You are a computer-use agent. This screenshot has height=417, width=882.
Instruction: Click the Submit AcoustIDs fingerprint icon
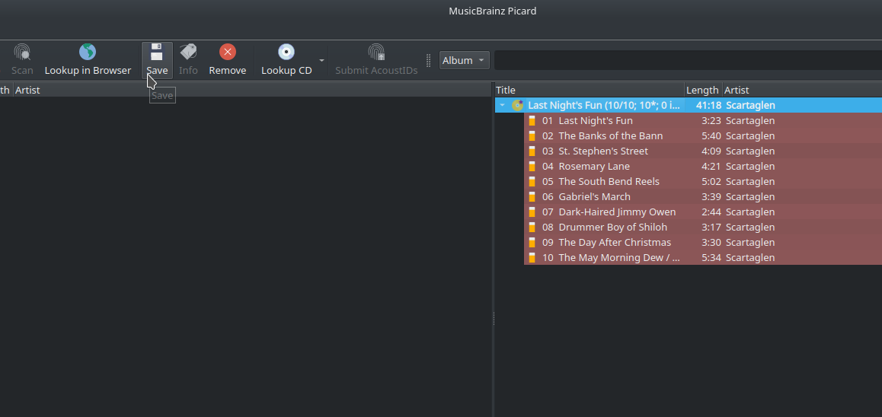coord(376,52)
